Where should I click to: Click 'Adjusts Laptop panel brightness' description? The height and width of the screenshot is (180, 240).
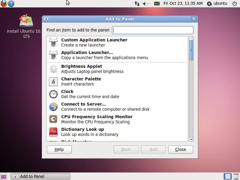click(x=92, y=71)
